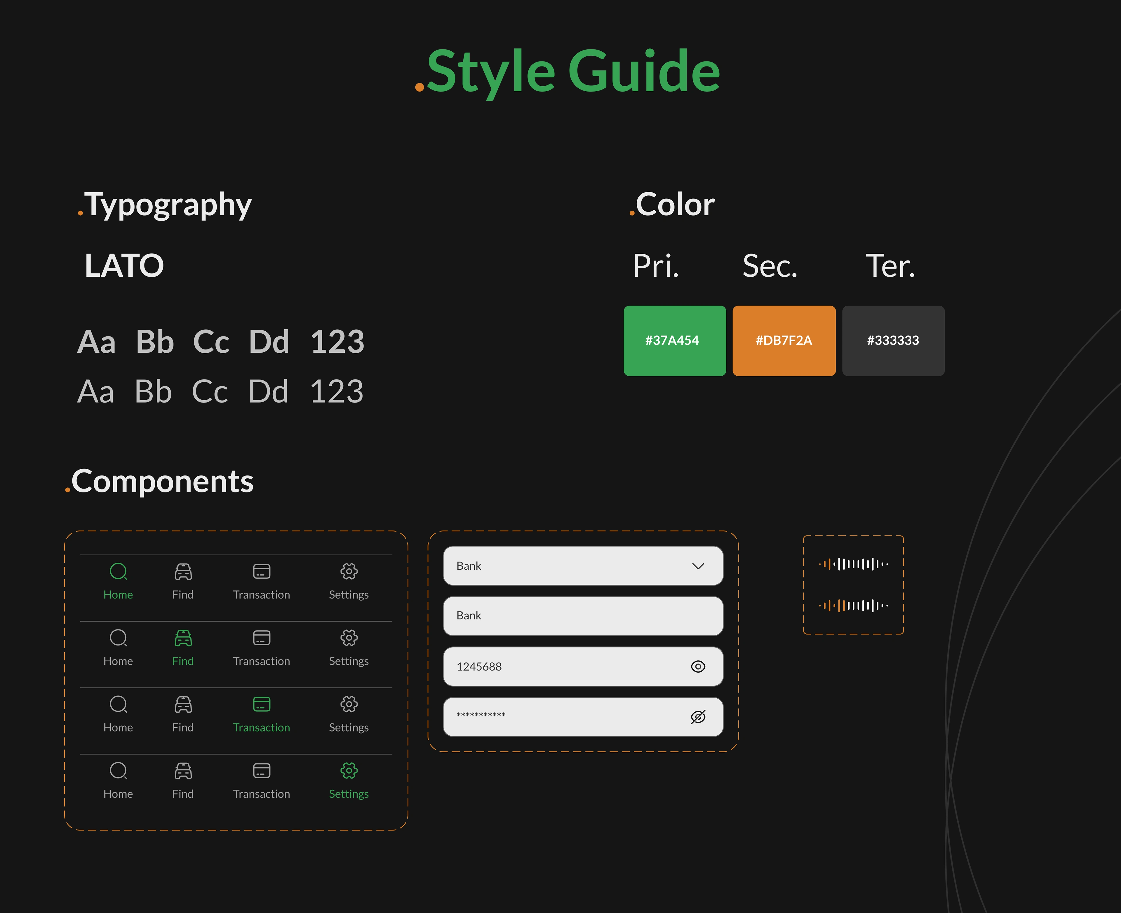Click Home icon in row with green Find
Image resolution: width=1121 pixels, height=913 pixels.
[119, 637]
